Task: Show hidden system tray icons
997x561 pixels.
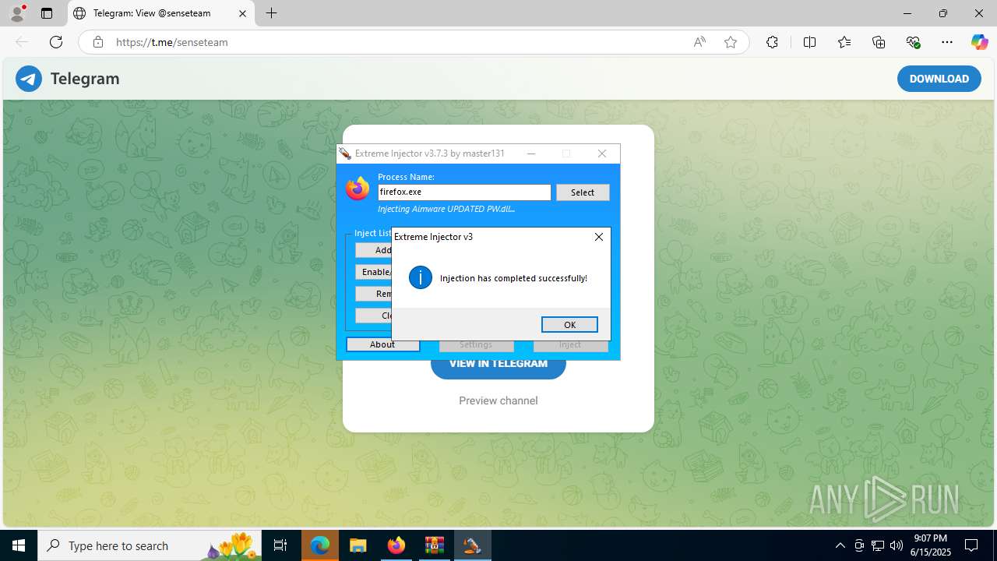Action: 840,545
